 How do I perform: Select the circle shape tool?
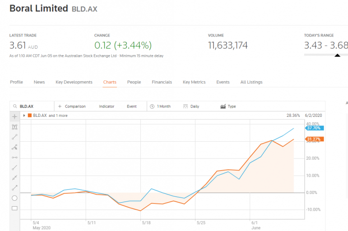click(x=14, y=198)
